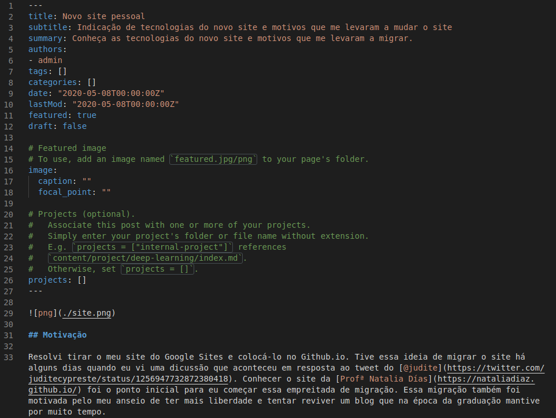Click line number 29 in the gutter
The image size is (556, 418).
8,313
